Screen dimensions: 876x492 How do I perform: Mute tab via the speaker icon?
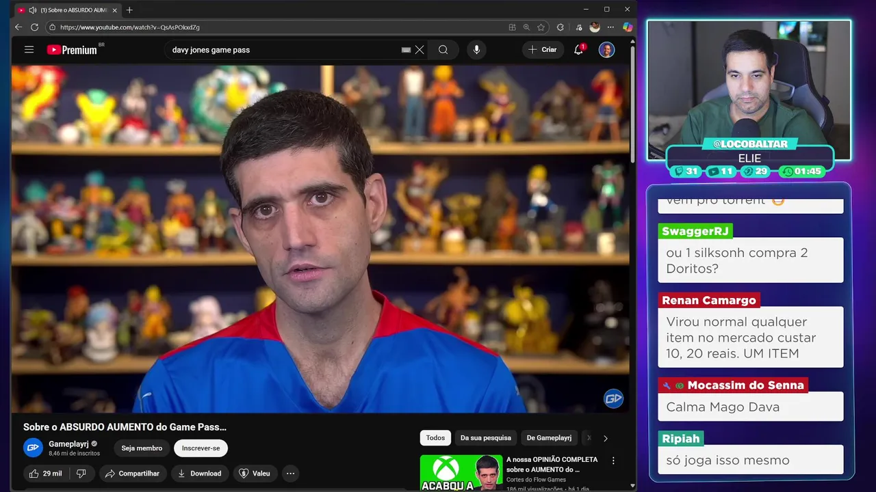32,10
